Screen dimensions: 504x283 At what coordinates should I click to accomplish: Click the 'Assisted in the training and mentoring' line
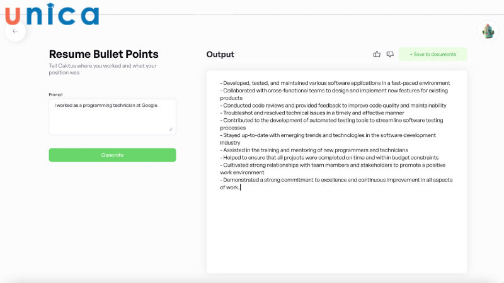[315, 150]
